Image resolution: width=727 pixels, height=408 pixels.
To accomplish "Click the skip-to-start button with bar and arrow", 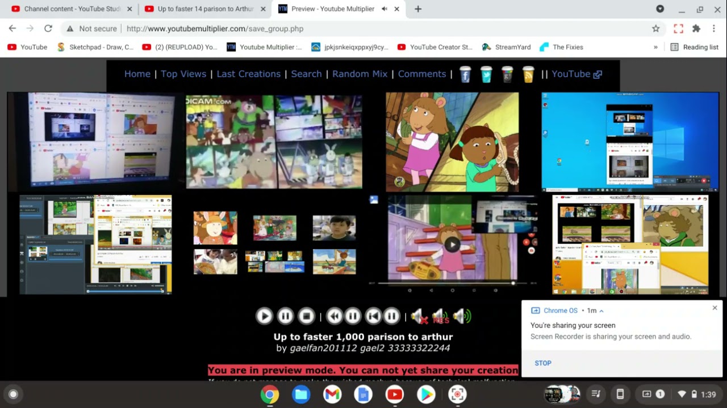I will [x=373, y=316].
